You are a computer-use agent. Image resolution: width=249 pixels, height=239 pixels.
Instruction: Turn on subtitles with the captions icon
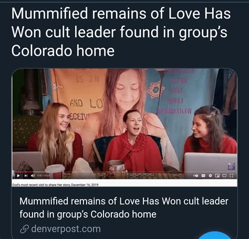tap(203, 175)
